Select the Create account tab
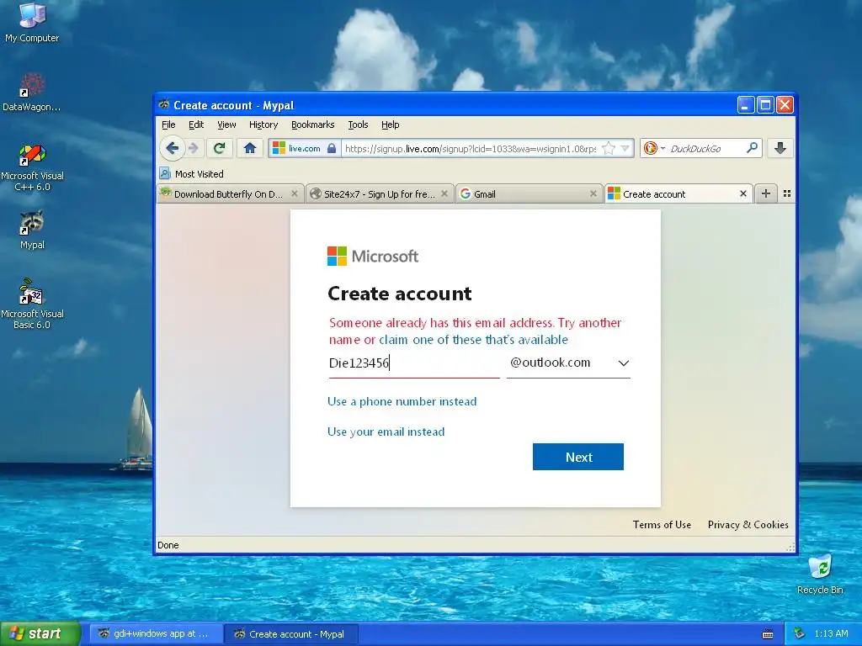 [678, 194]
